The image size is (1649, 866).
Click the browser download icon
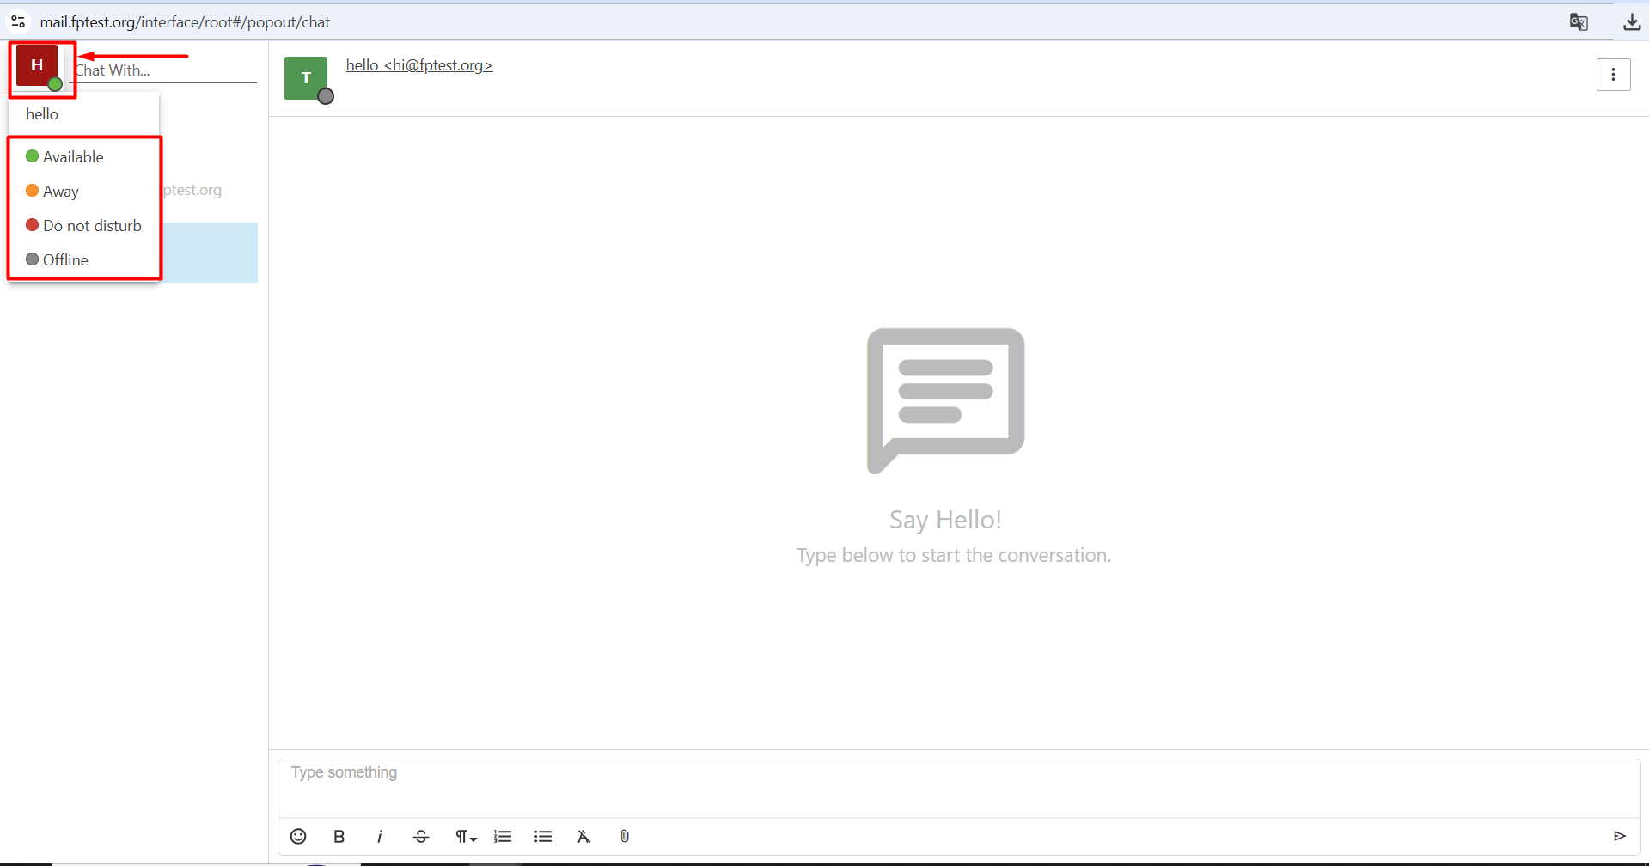click(1631, 22)
